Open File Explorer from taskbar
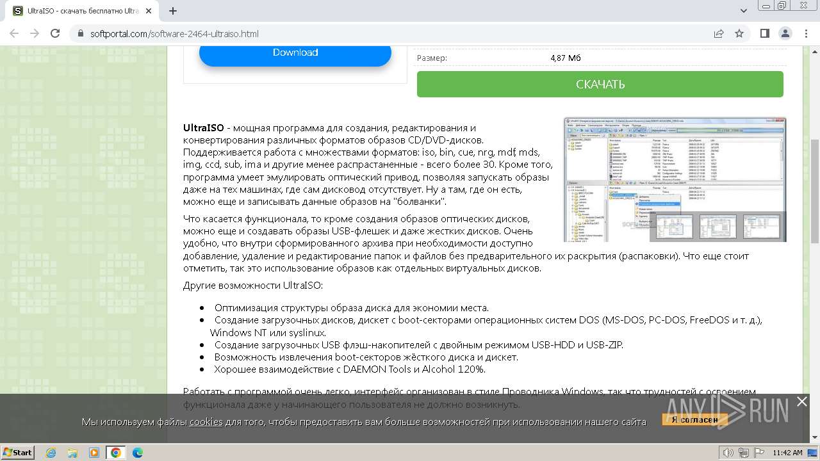 pyautogui.click(x=72, y=453)
